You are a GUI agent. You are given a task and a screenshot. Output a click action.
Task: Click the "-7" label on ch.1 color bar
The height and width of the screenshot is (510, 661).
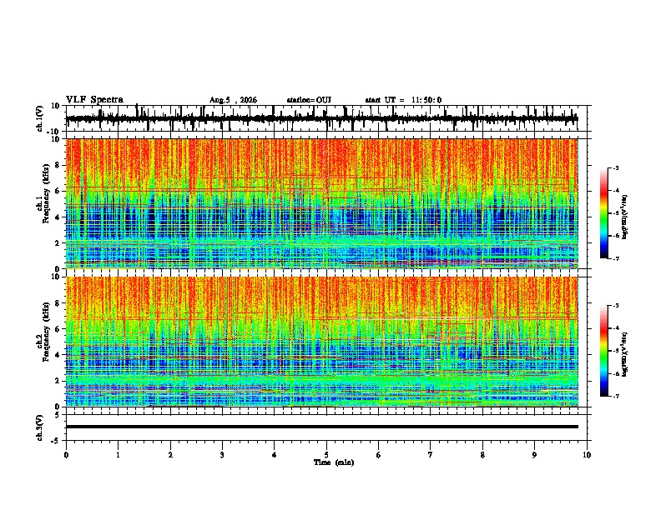click(616, 258)
